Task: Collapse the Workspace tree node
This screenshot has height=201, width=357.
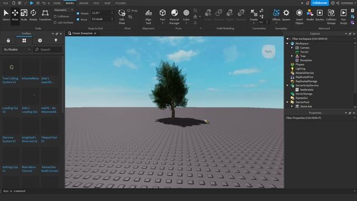Action: tap(288, 44)
